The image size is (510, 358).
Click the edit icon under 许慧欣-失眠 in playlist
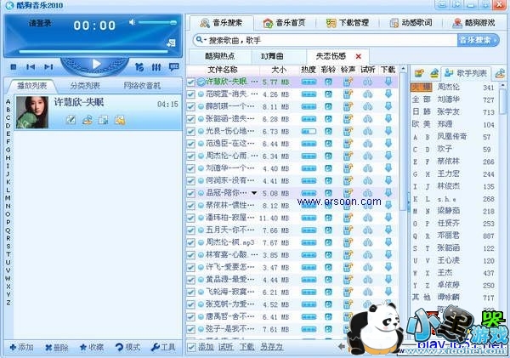tap(71, 120)
